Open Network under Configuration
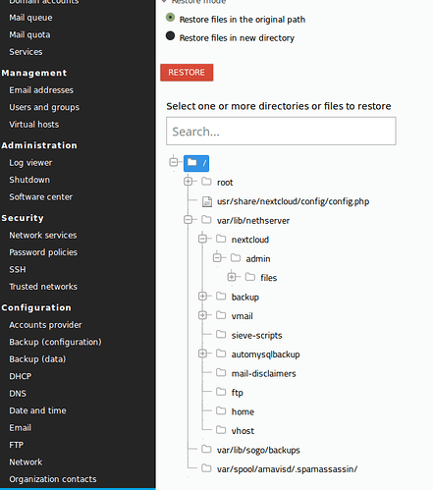This screenshot has width=433, height=490. [26, 462]
